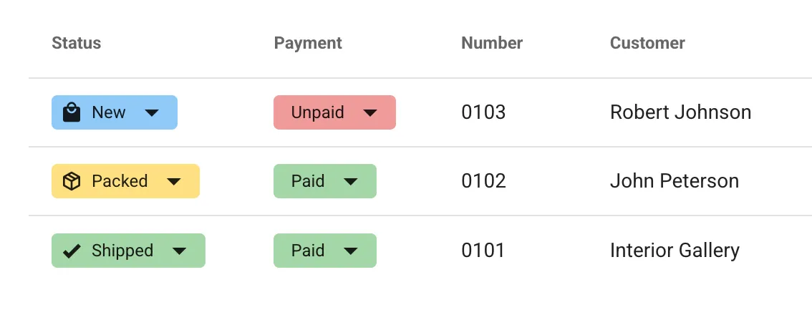Open order number 0103
This screenshot has height=315, width=812.
pyautogui.click(x=483, y=112)
